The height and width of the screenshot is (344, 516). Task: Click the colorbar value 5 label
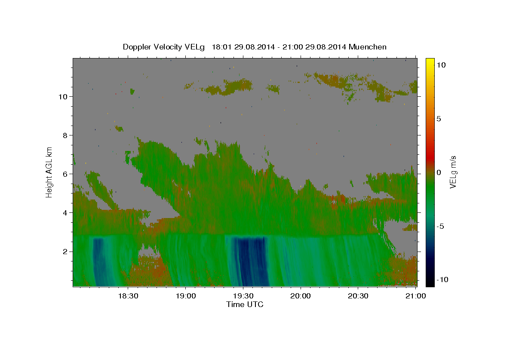[439, 119]
